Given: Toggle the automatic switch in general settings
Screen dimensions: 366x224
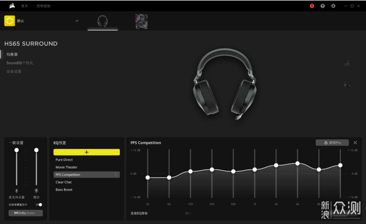Looking at the screenshot, I should coord(39,205).
